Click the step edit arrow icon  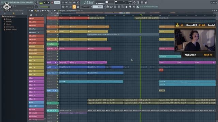click(x=67, y=7)
